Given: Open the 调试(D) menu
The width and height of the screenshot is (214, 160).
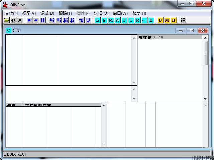Looking at the screenshot, I should [47, 13].
